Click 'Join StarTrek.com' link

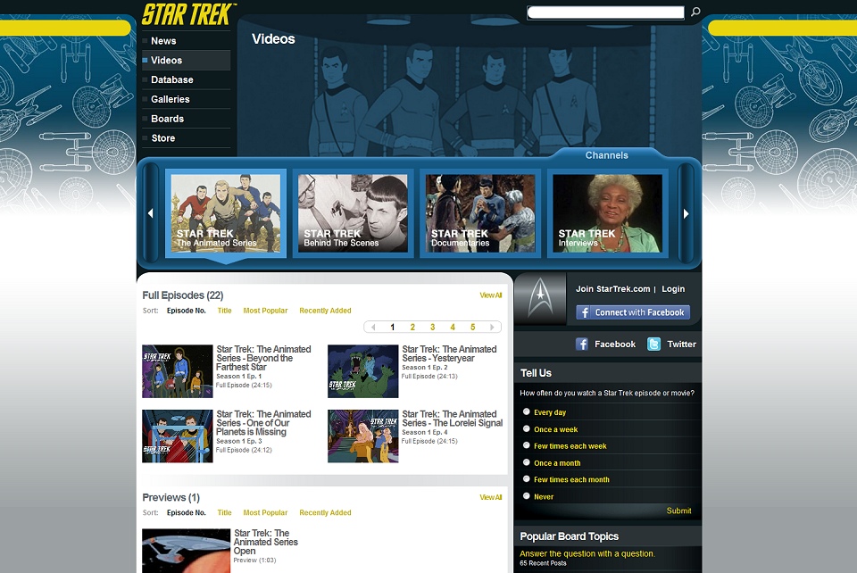point(612,289)
